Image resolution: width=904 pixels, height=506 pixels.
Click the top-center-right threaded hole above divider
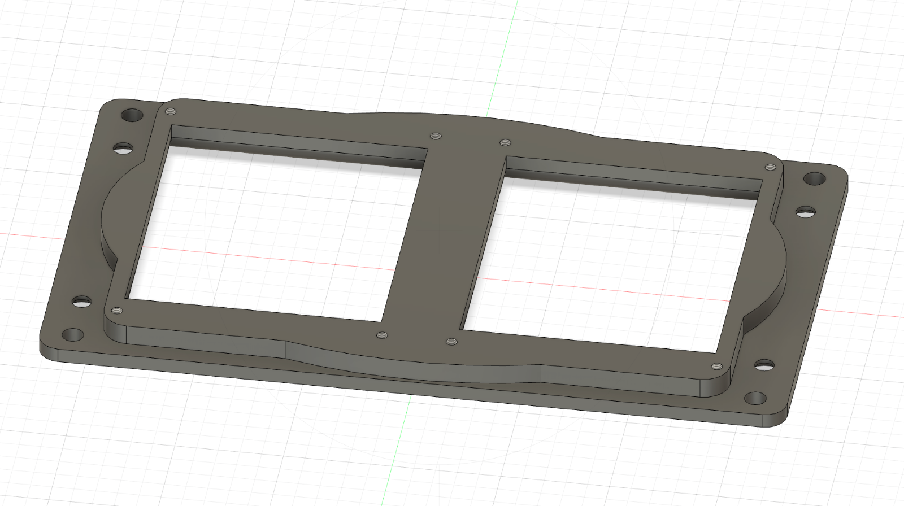click(505, 143)
